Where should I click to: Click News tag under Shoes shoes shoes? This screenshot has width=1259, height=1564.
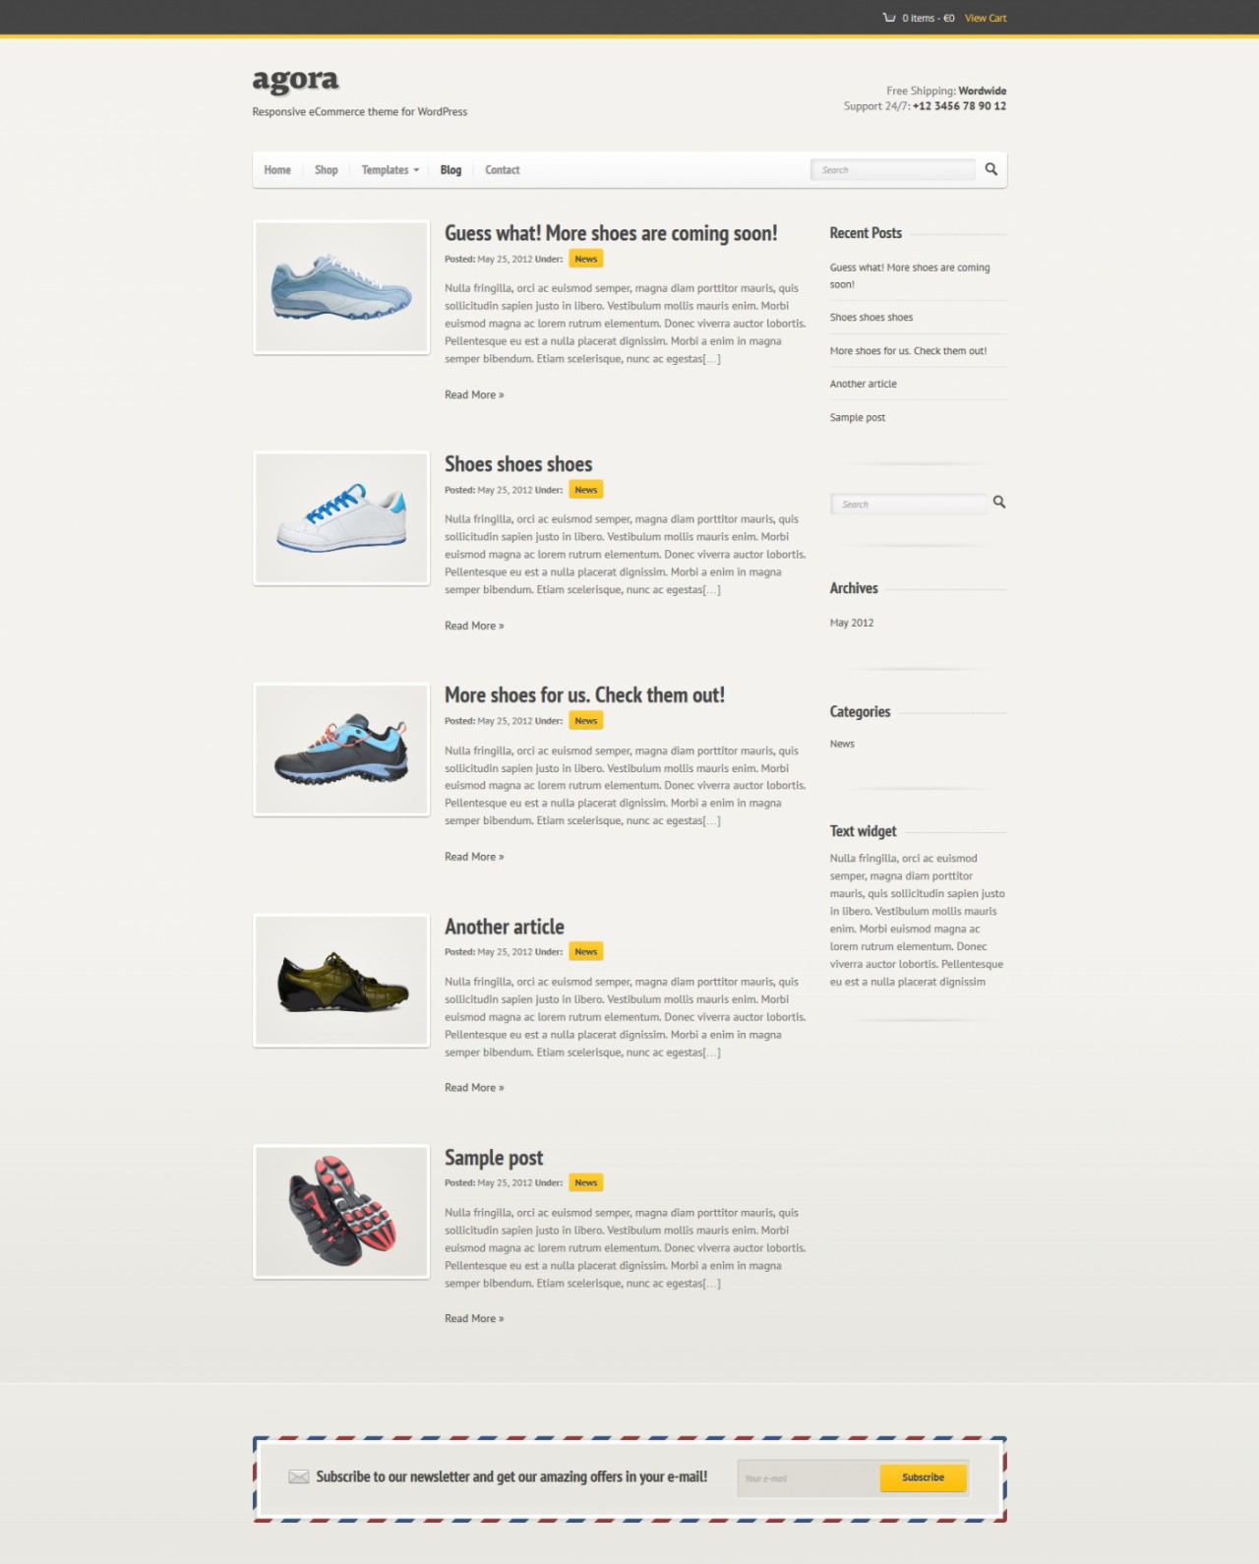click(x=586, y=490)
